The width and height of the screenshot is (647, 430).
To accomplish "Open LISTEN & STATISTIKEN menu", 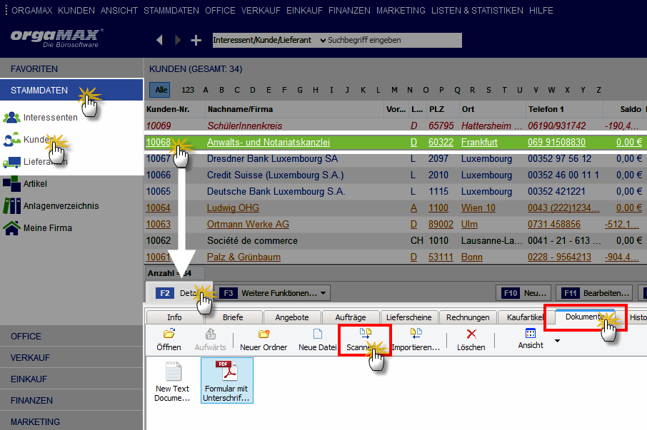I will coord(478,10).
